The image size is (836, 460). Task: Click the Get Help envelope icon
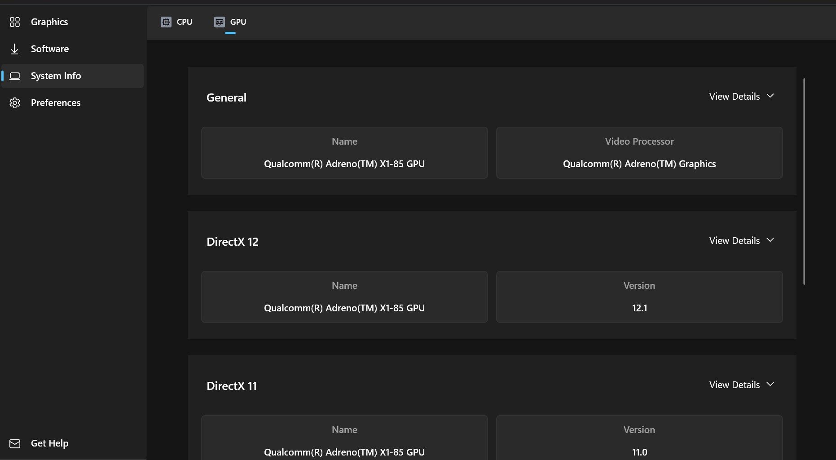[x=15, y=443]
